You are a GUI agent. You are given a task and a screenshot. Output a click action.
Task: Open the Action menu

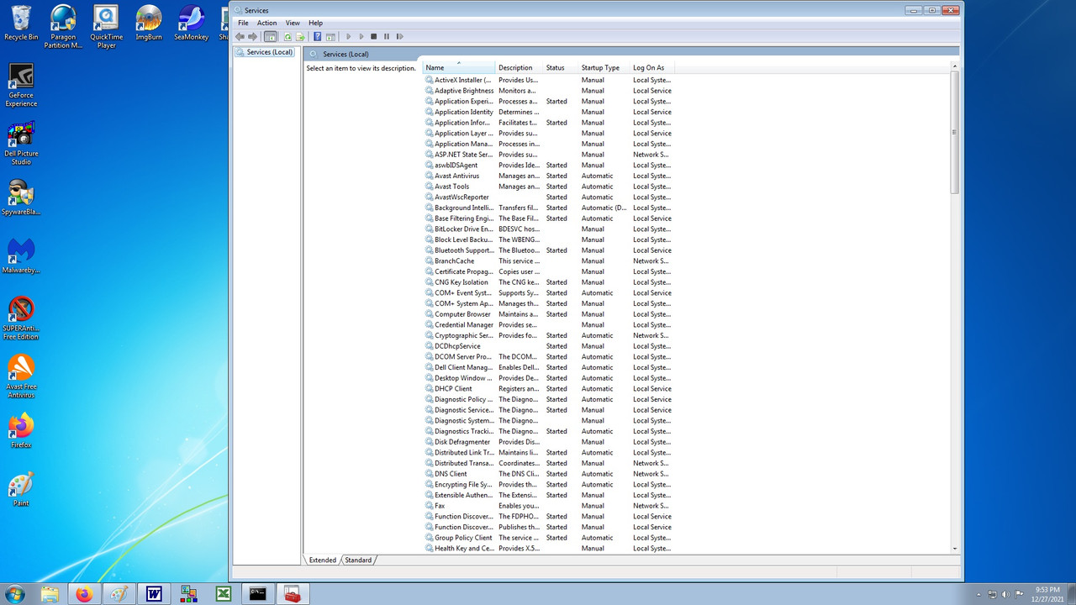coord(266,23)
